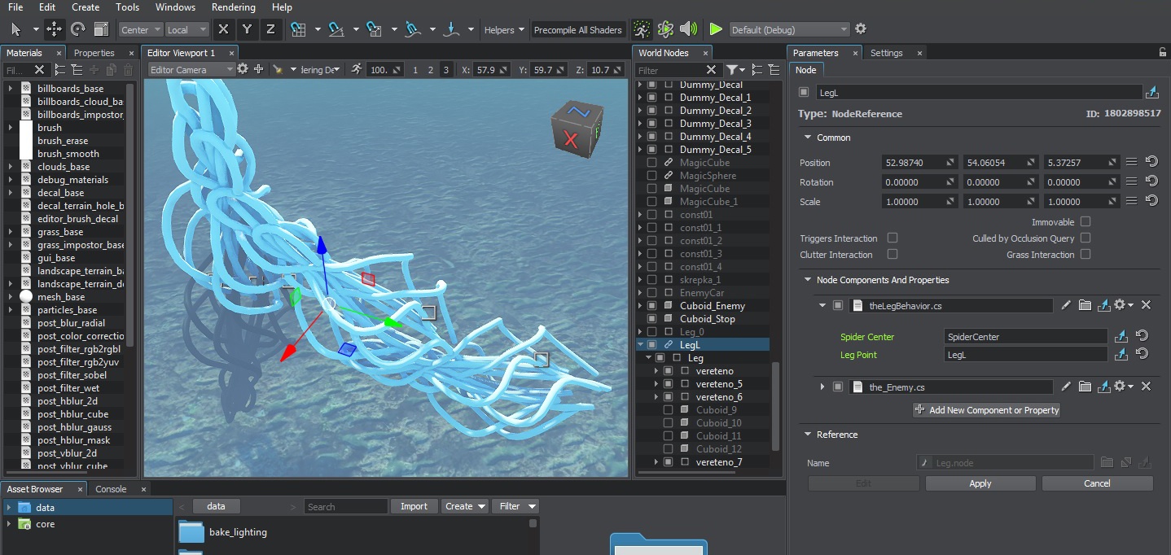Viewport: 1171px width, 555px height.
Task: Click Add New Component or Property
Action: tap(986, 410)
